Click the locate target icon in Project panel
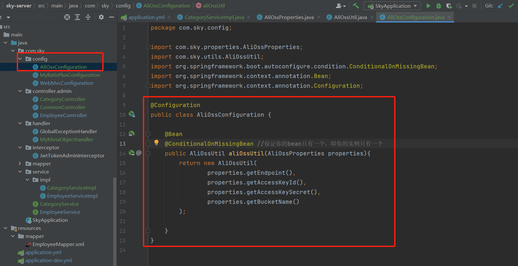The image size is (518, 266). 67,17
